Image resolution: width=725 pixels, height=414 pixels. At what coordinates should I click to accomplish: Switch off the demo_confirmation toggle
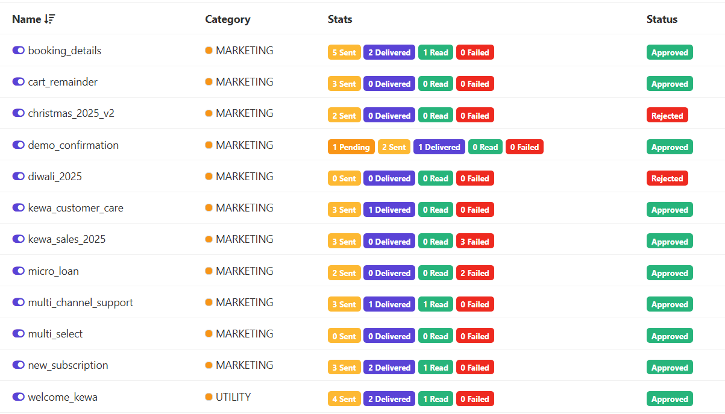point(18,145)
